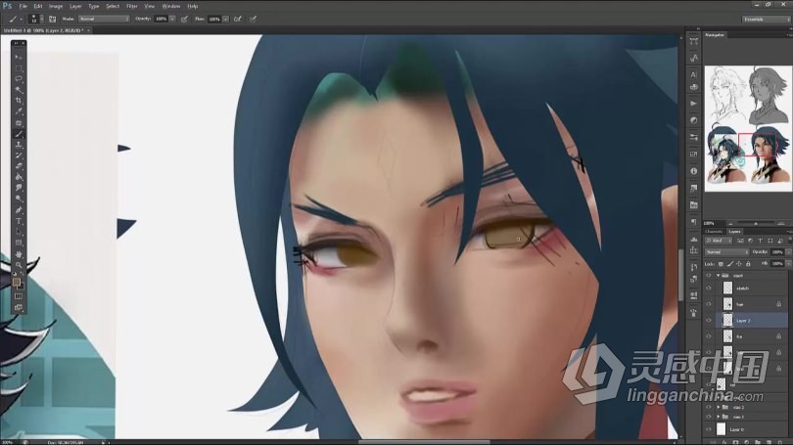Viewport: 793px width, 445px height.
Task: Open Flow slider dropdown arrow
Action: click(x=225, y=20)
